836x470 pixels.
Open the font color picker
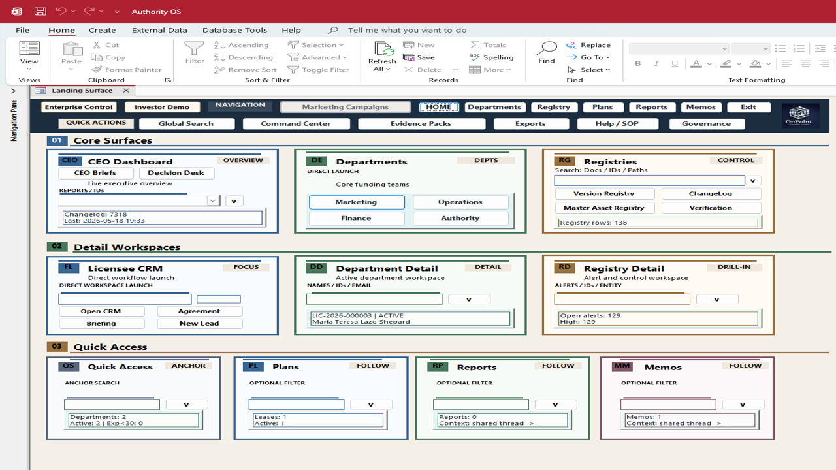(711, 64)
